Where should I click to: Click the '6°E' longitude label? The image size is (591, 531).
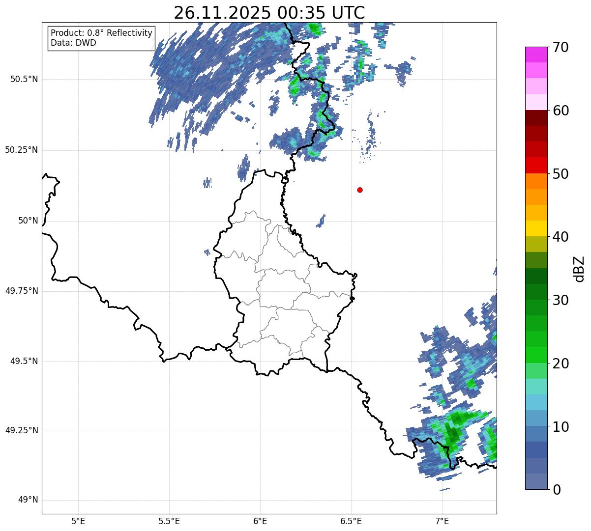click(260, 521)
